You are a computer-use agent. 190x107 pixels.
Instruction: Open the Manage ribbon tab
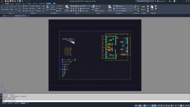29,3
